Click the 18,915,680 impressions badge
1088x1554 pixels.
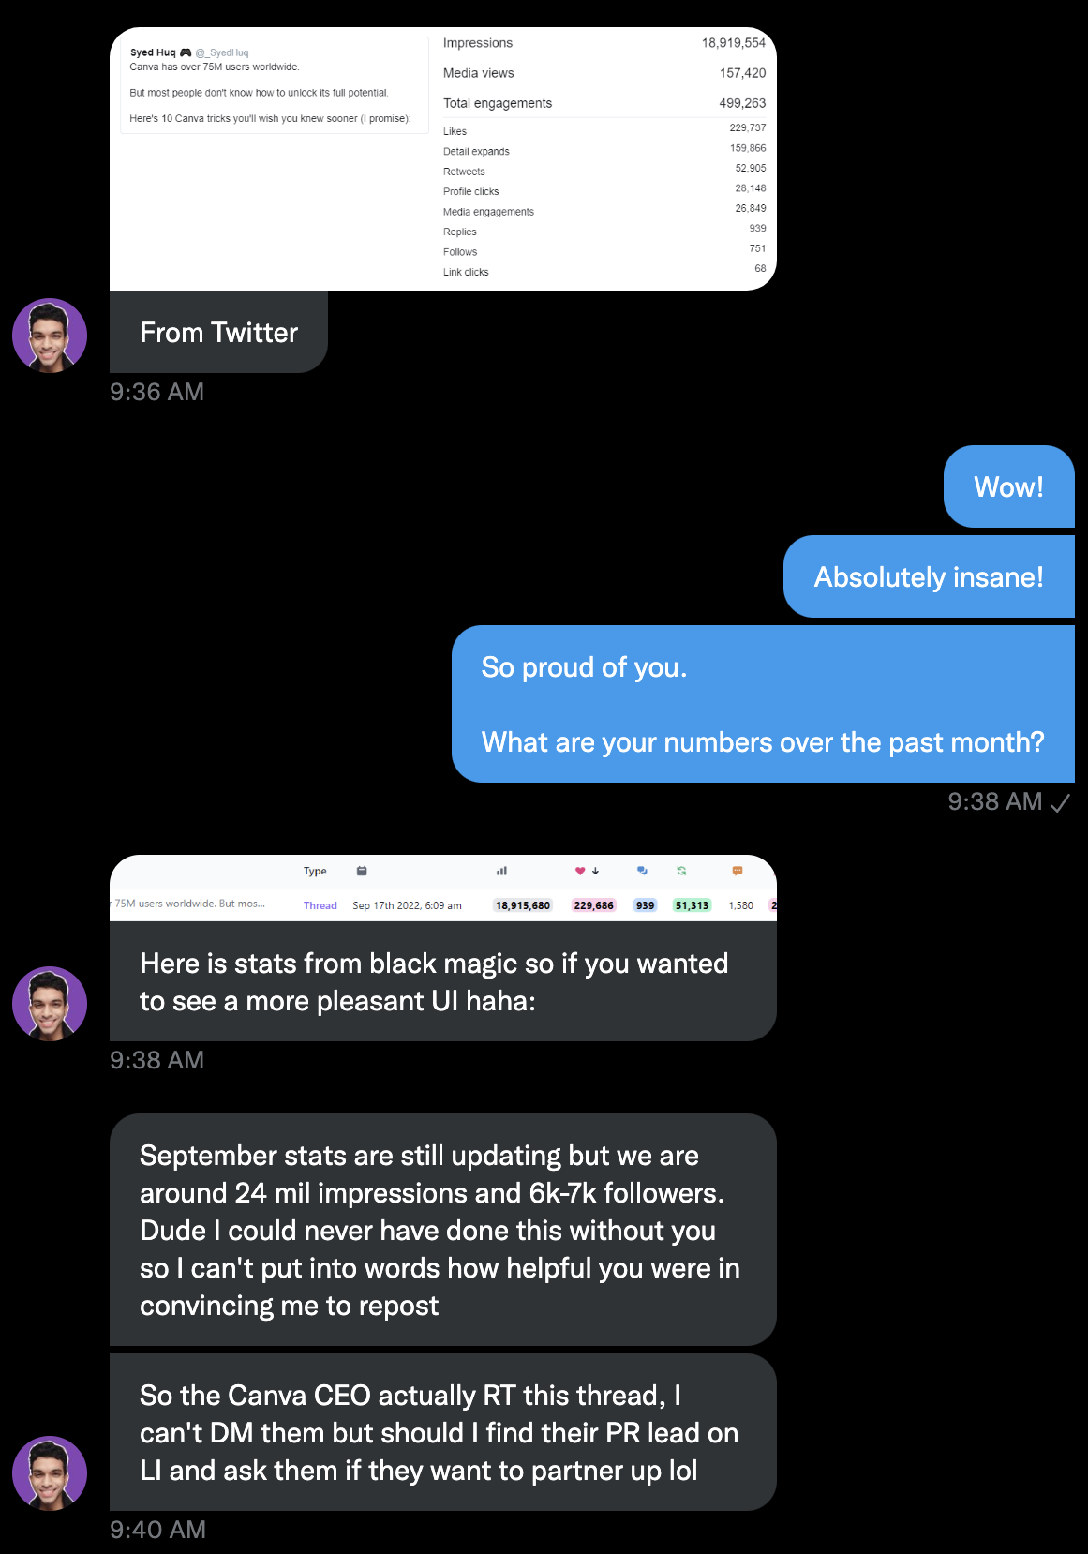[523, 905]
